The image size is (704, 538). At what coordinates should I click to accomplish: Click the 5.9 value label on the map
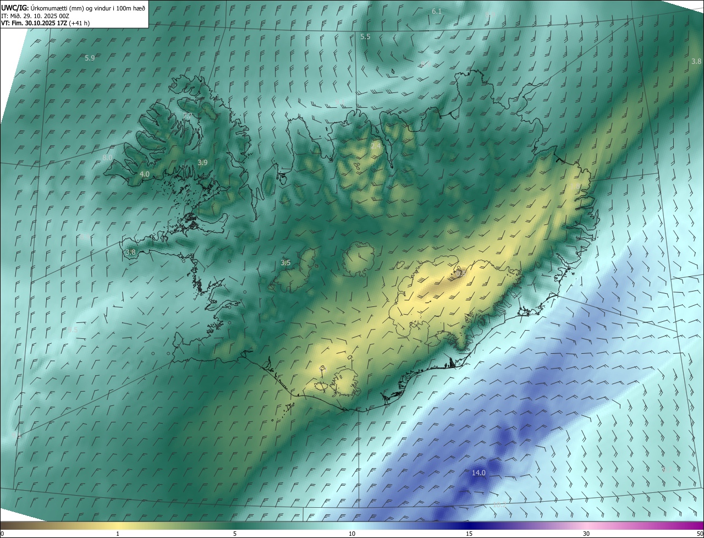point(90,58)
